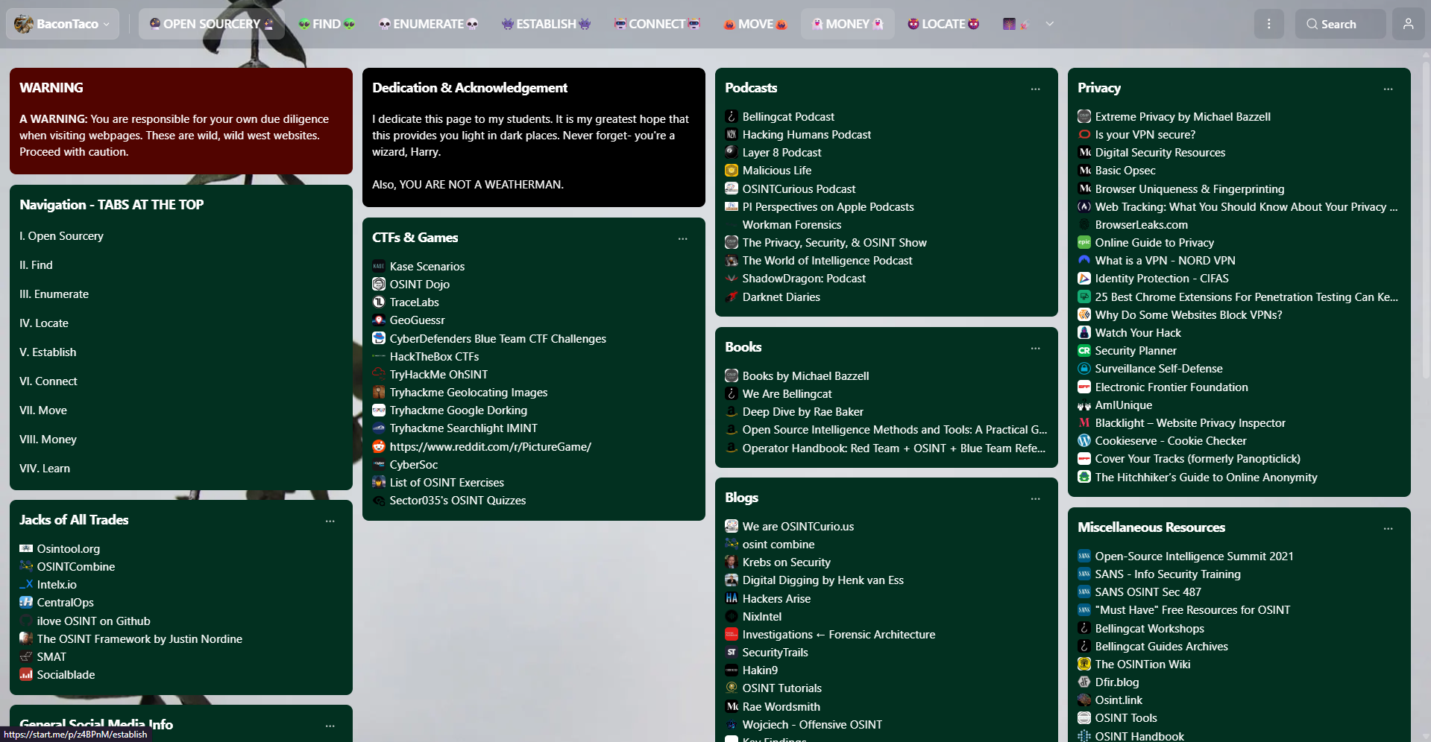
Task: Switch to the OPEN SOURCERY tab
Action: 212,24
